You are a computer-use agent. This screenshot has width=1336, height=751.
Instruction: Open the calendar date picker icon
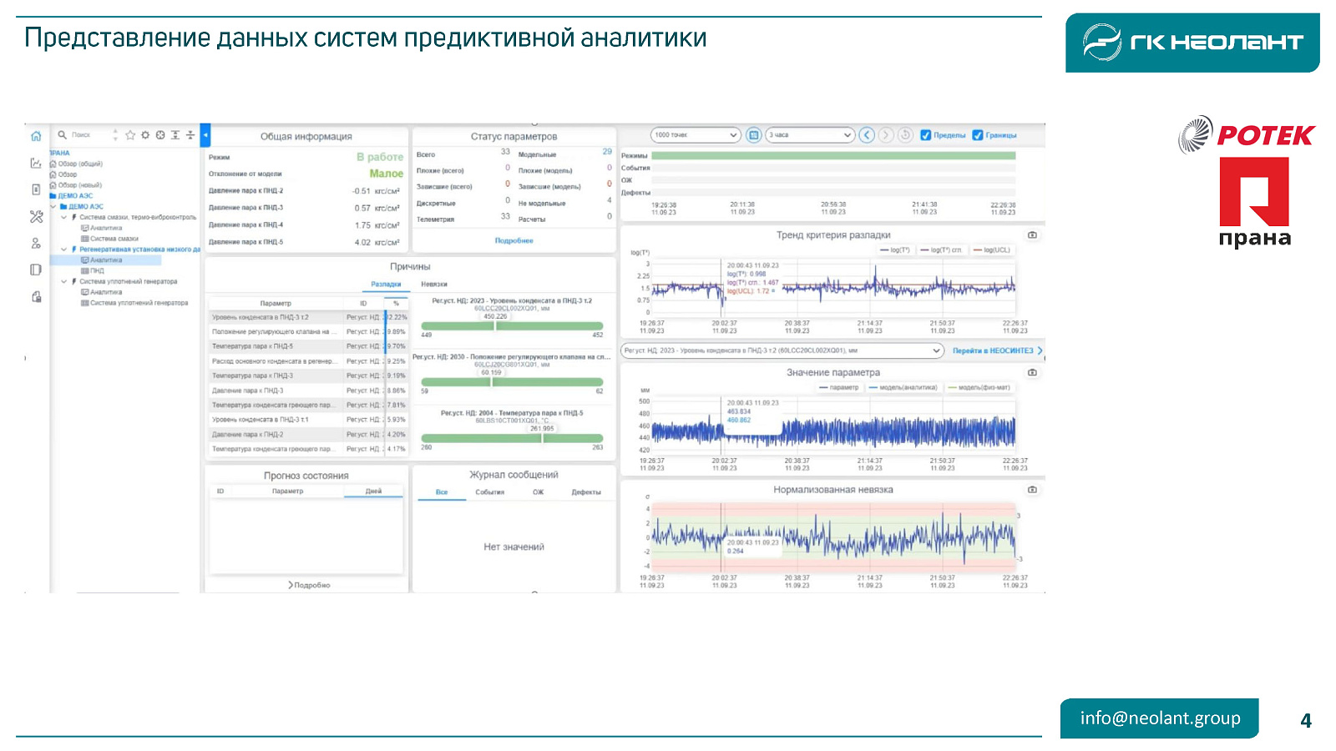coord(753,135)
